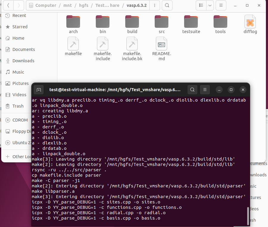The image size is (268, 227).
Task: Open a new terminal tab
Action: click(x=39, y=90)
